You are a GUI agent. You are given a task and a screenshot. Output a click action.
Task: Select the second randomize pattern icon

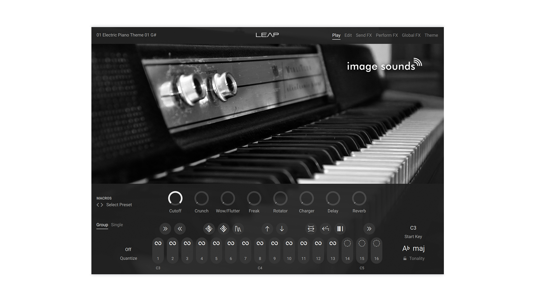pyautogui.click(x=223, y=229)
